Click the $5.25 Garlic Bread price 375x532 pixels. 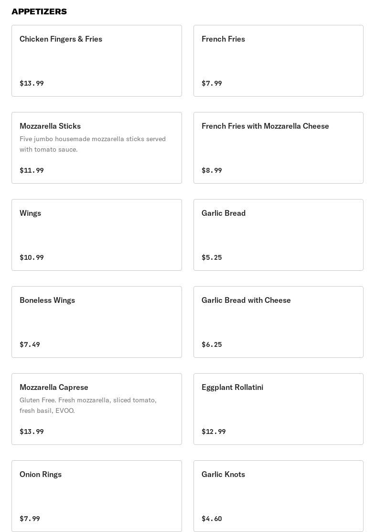(212, 257)
